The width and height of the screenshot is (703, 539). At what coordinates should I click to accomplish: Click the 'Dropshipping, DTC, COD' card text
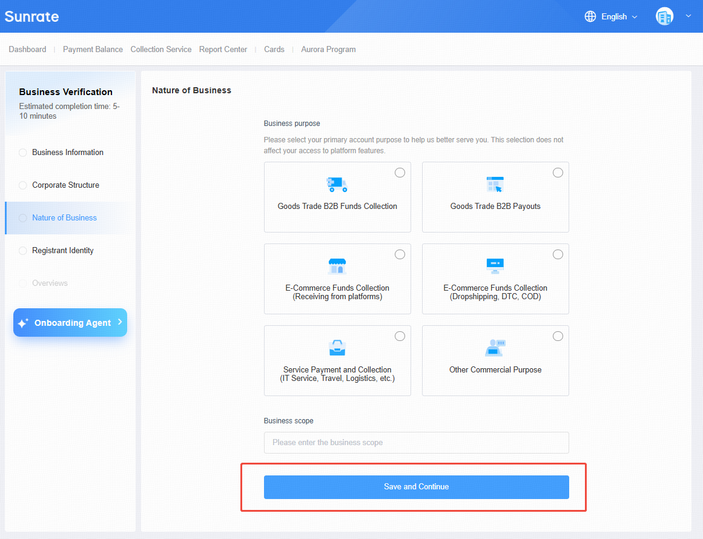495,297
